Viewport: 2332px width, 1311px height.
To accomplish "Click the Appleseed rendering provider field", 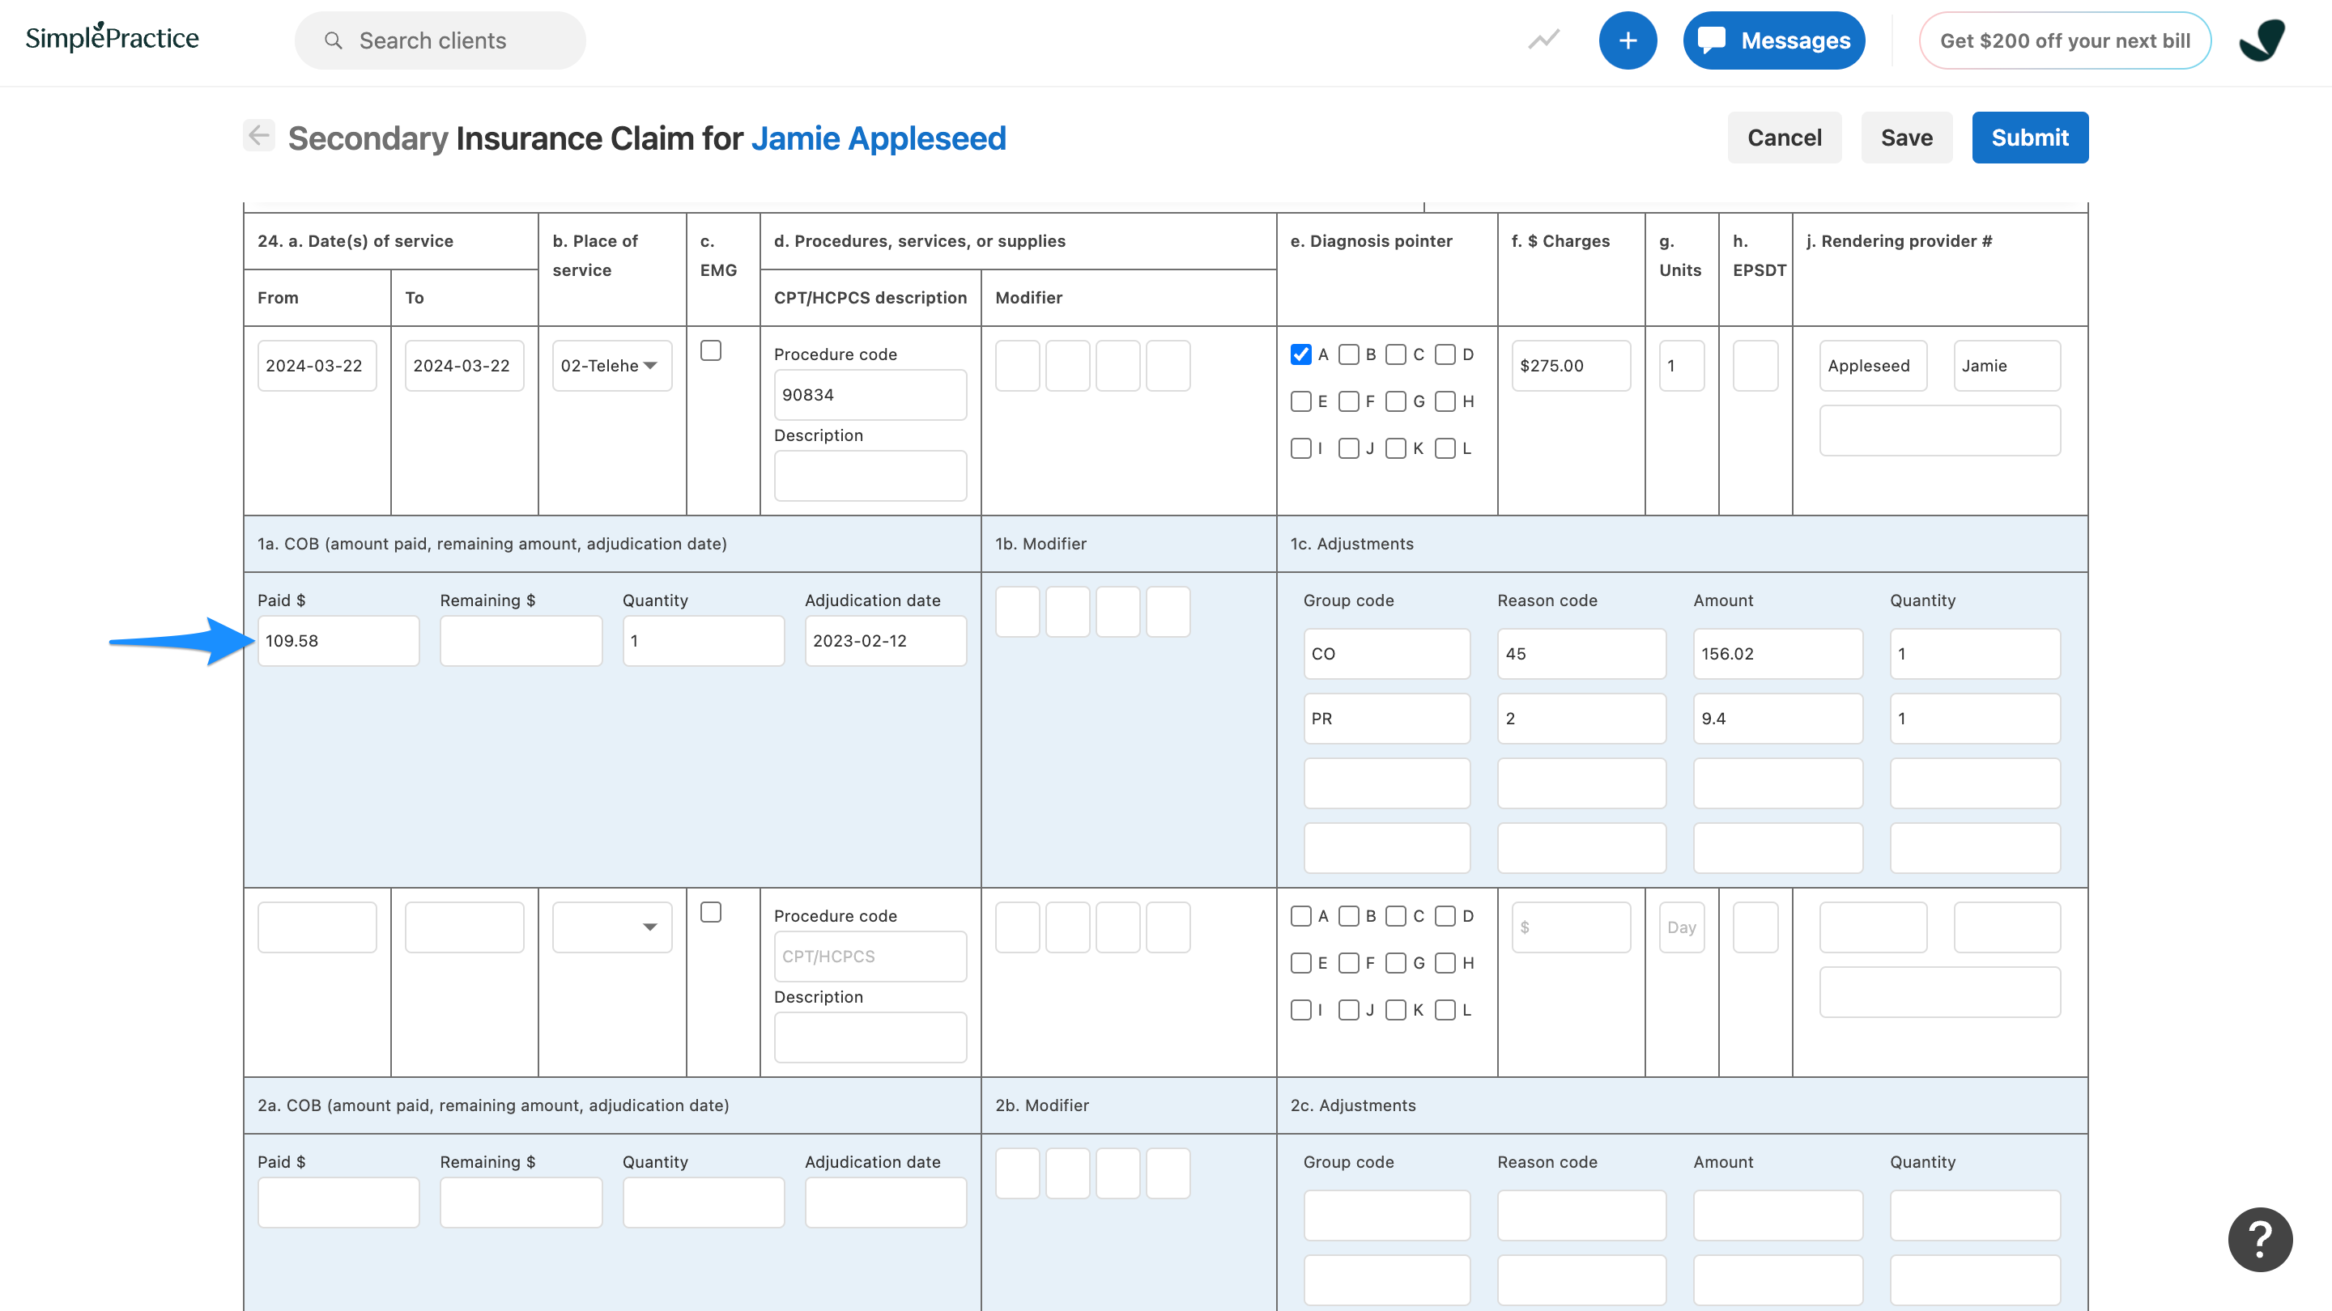I will pyautogui.click(x=1873, y=366).
